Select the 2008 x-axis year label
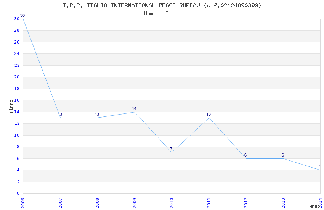Viewport: 324px width, 210px height. (x=97, y=203)
